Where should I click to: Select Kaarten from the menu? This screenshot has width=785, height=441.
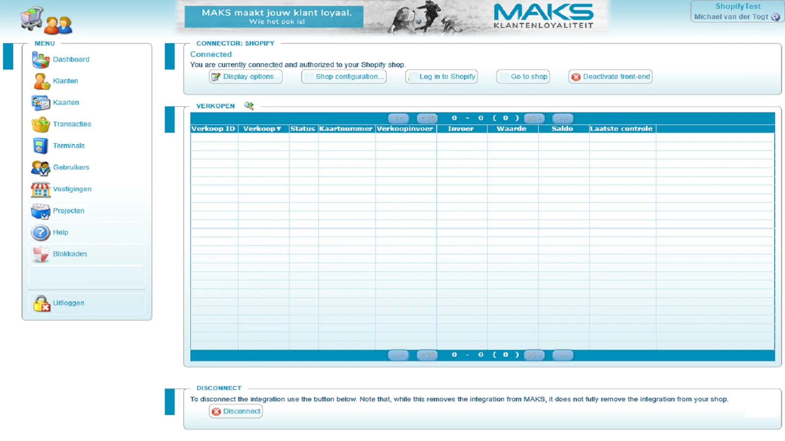coord(66,102)
